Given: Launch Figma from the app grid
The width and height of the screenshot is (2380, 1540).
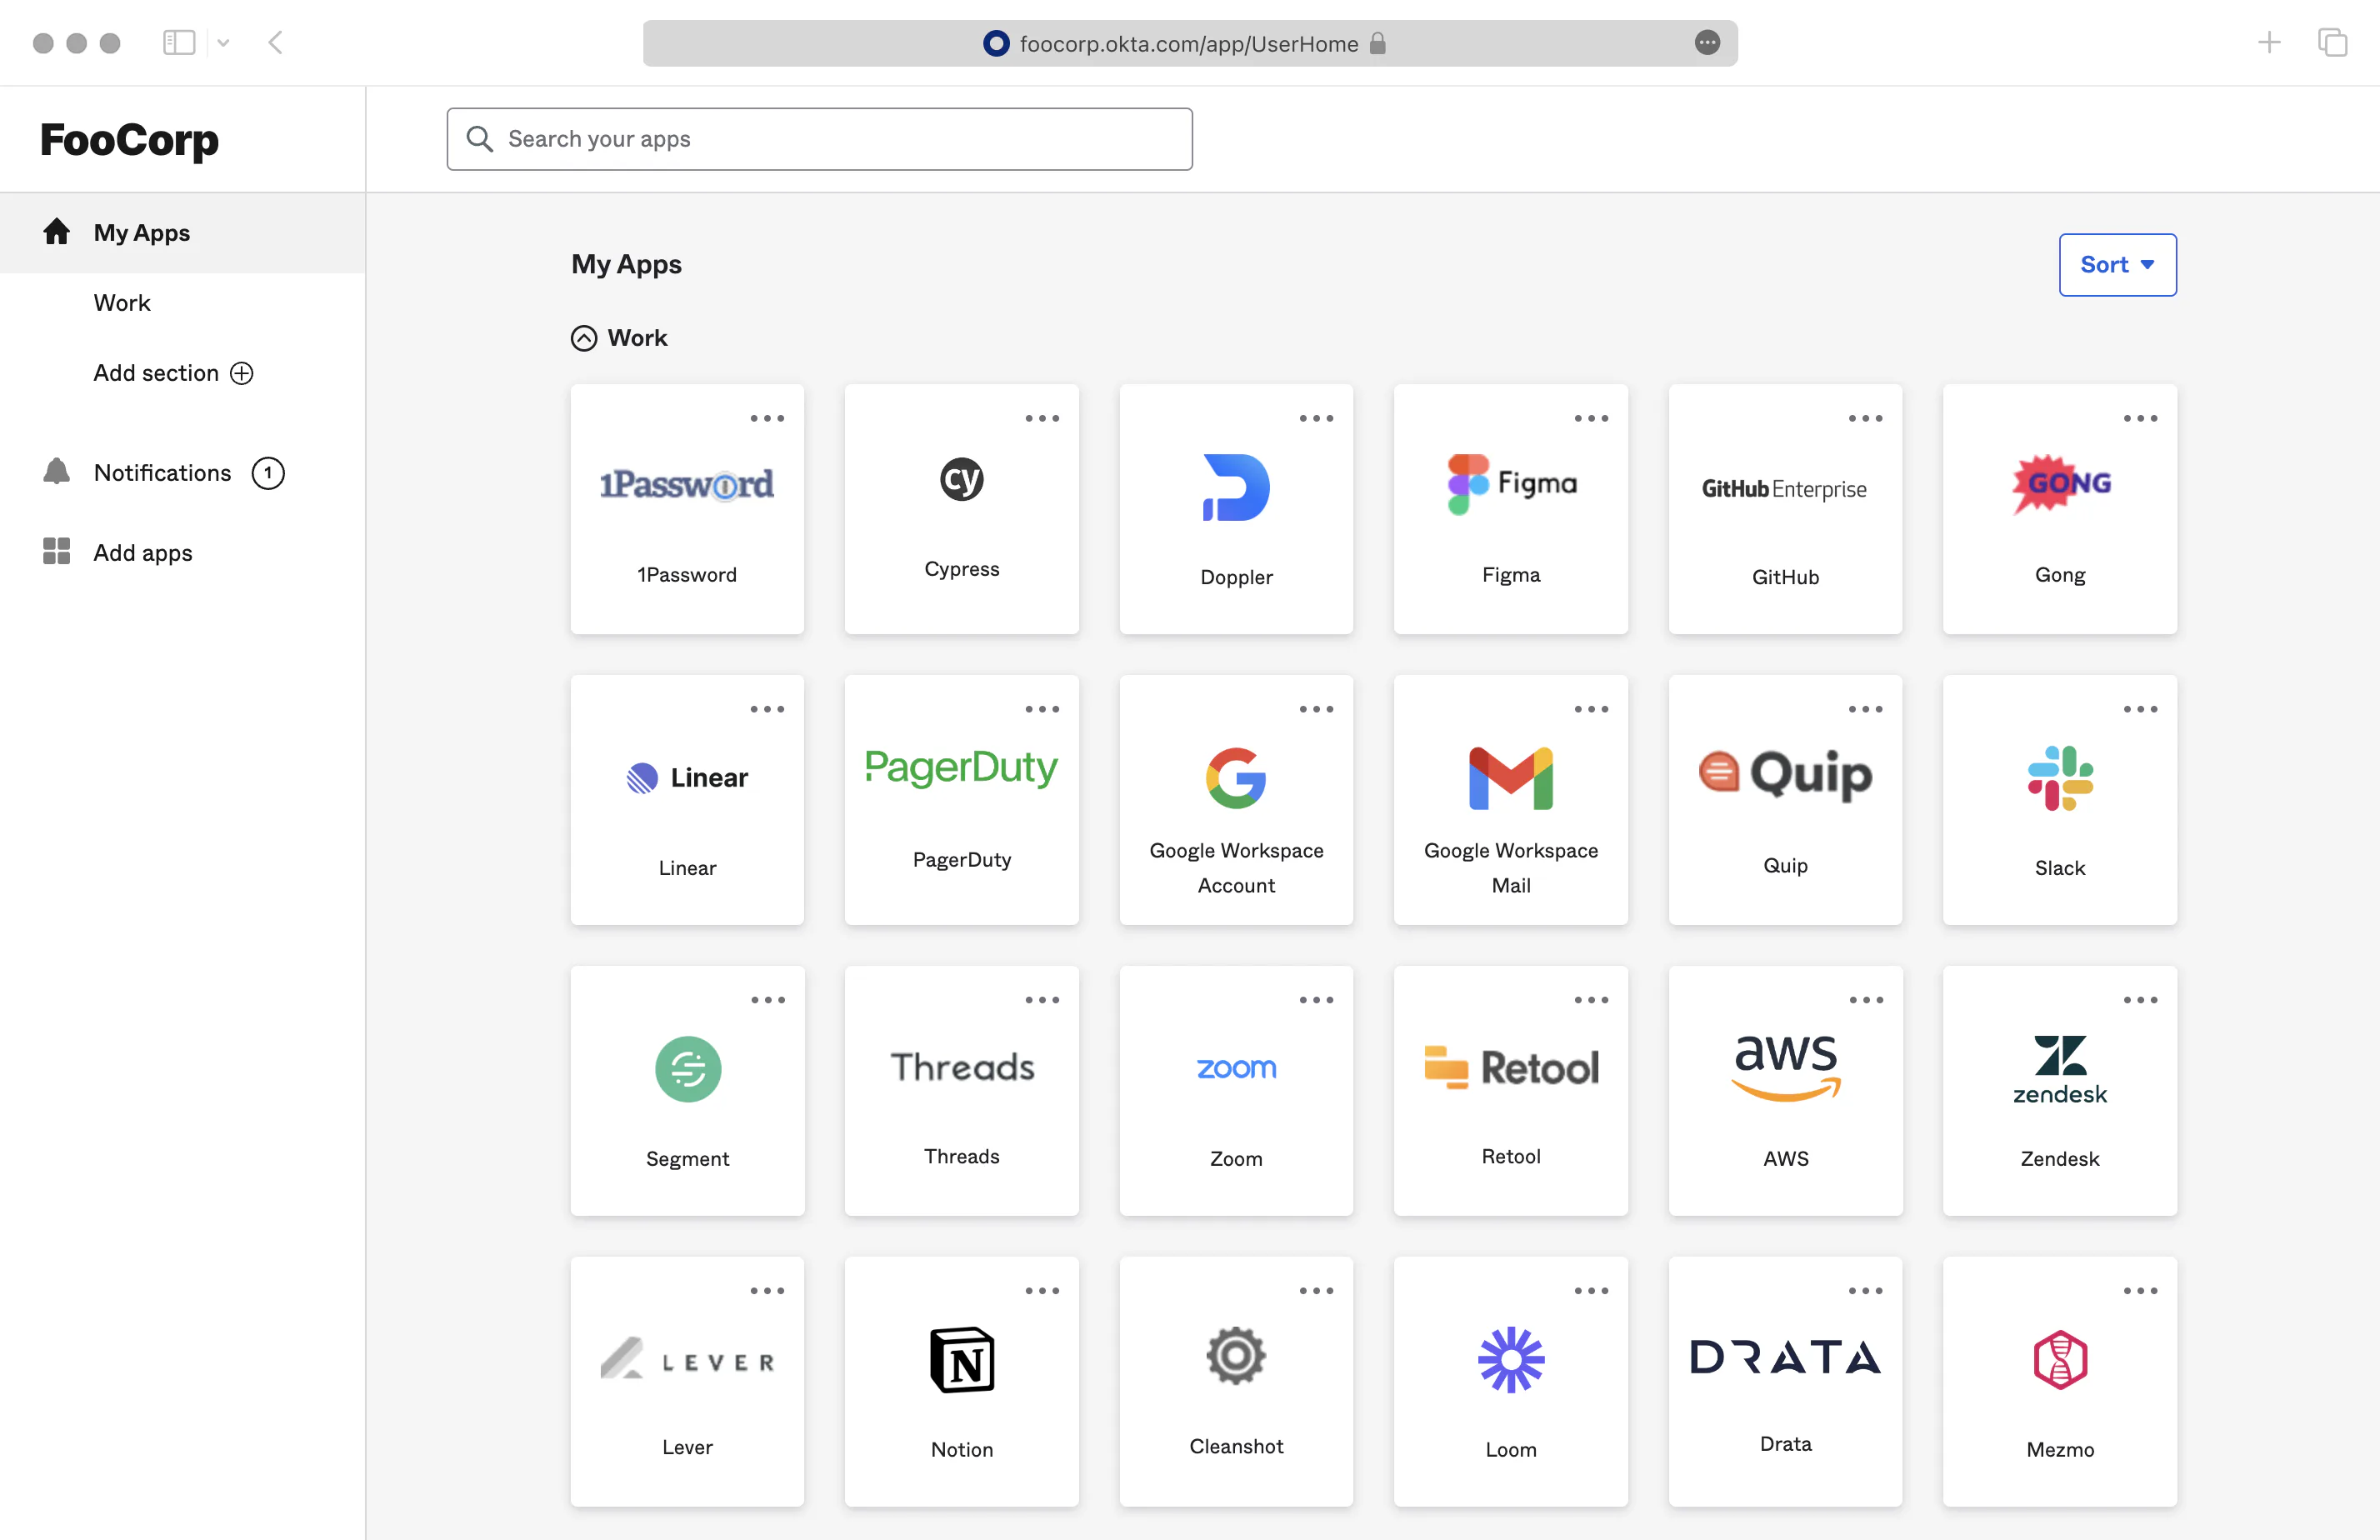Looking at the screenshot, I should point(1510,508).
